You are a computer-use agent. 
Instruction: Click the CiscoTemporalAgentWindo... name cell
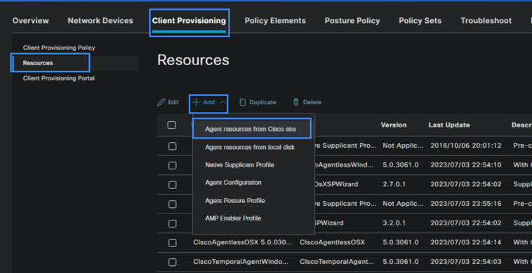tap(241, 262)
